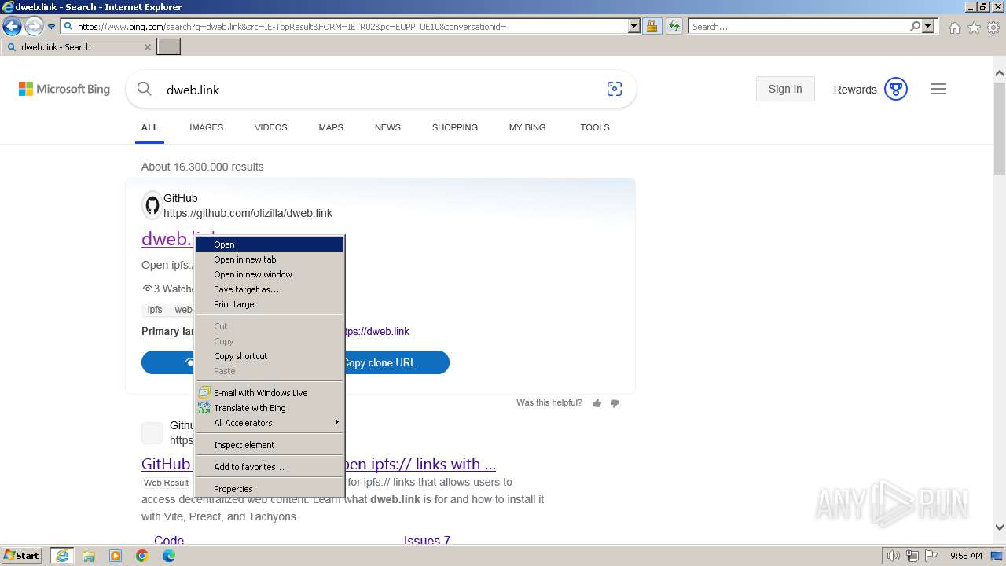Click the page vertical scrollbar thumb
The width and height of the screenshot is (1006, 566).
(1000, 128)
